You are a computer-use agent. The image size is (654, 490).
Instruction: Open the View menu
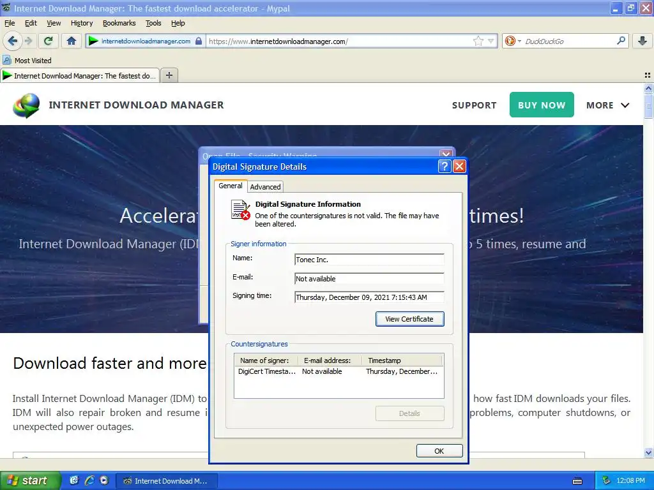[54, 23]
